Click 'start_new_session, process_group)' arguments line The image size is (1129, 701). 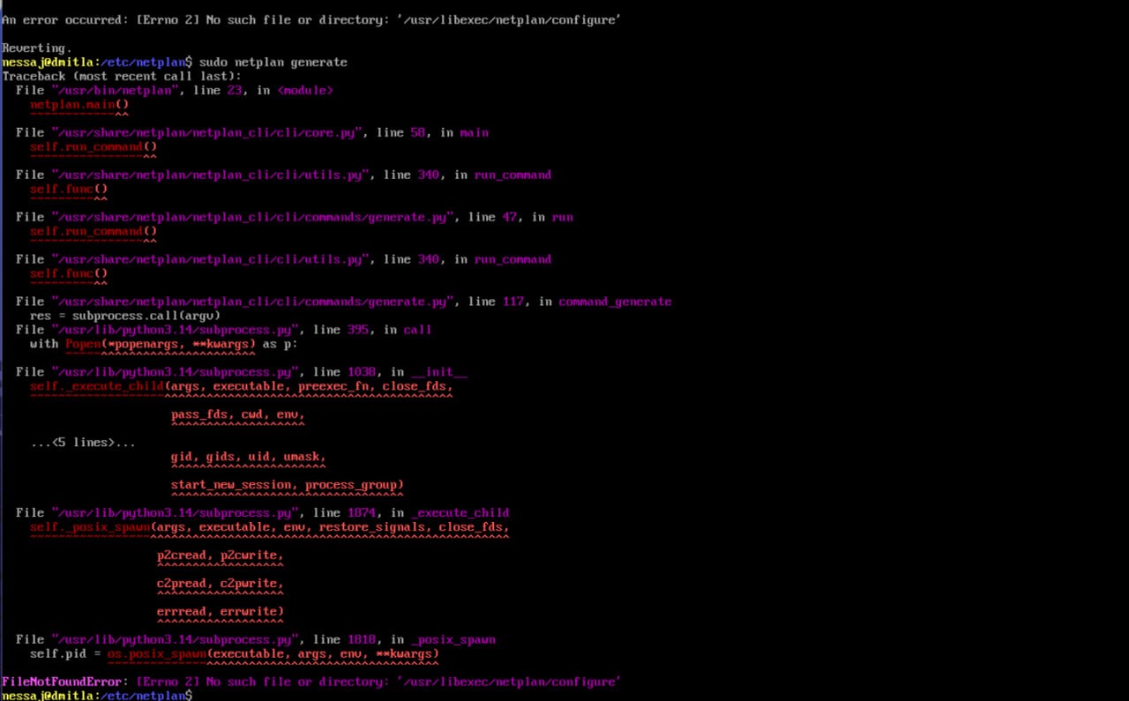(x=288, y=485)
